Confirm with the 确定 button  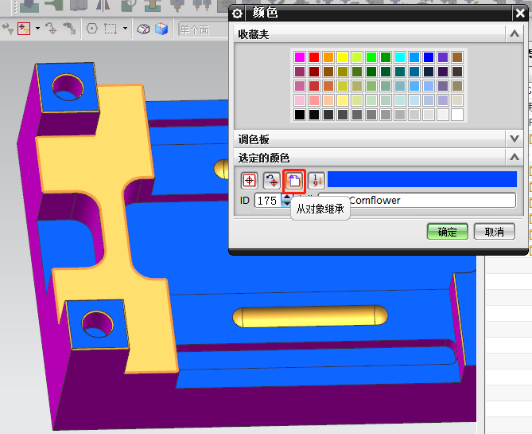447,232
